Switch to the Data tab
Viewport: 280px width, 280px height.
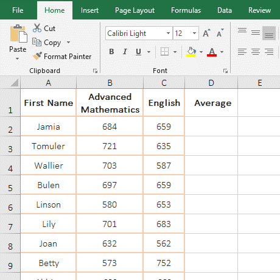click(x=225, y=10)
